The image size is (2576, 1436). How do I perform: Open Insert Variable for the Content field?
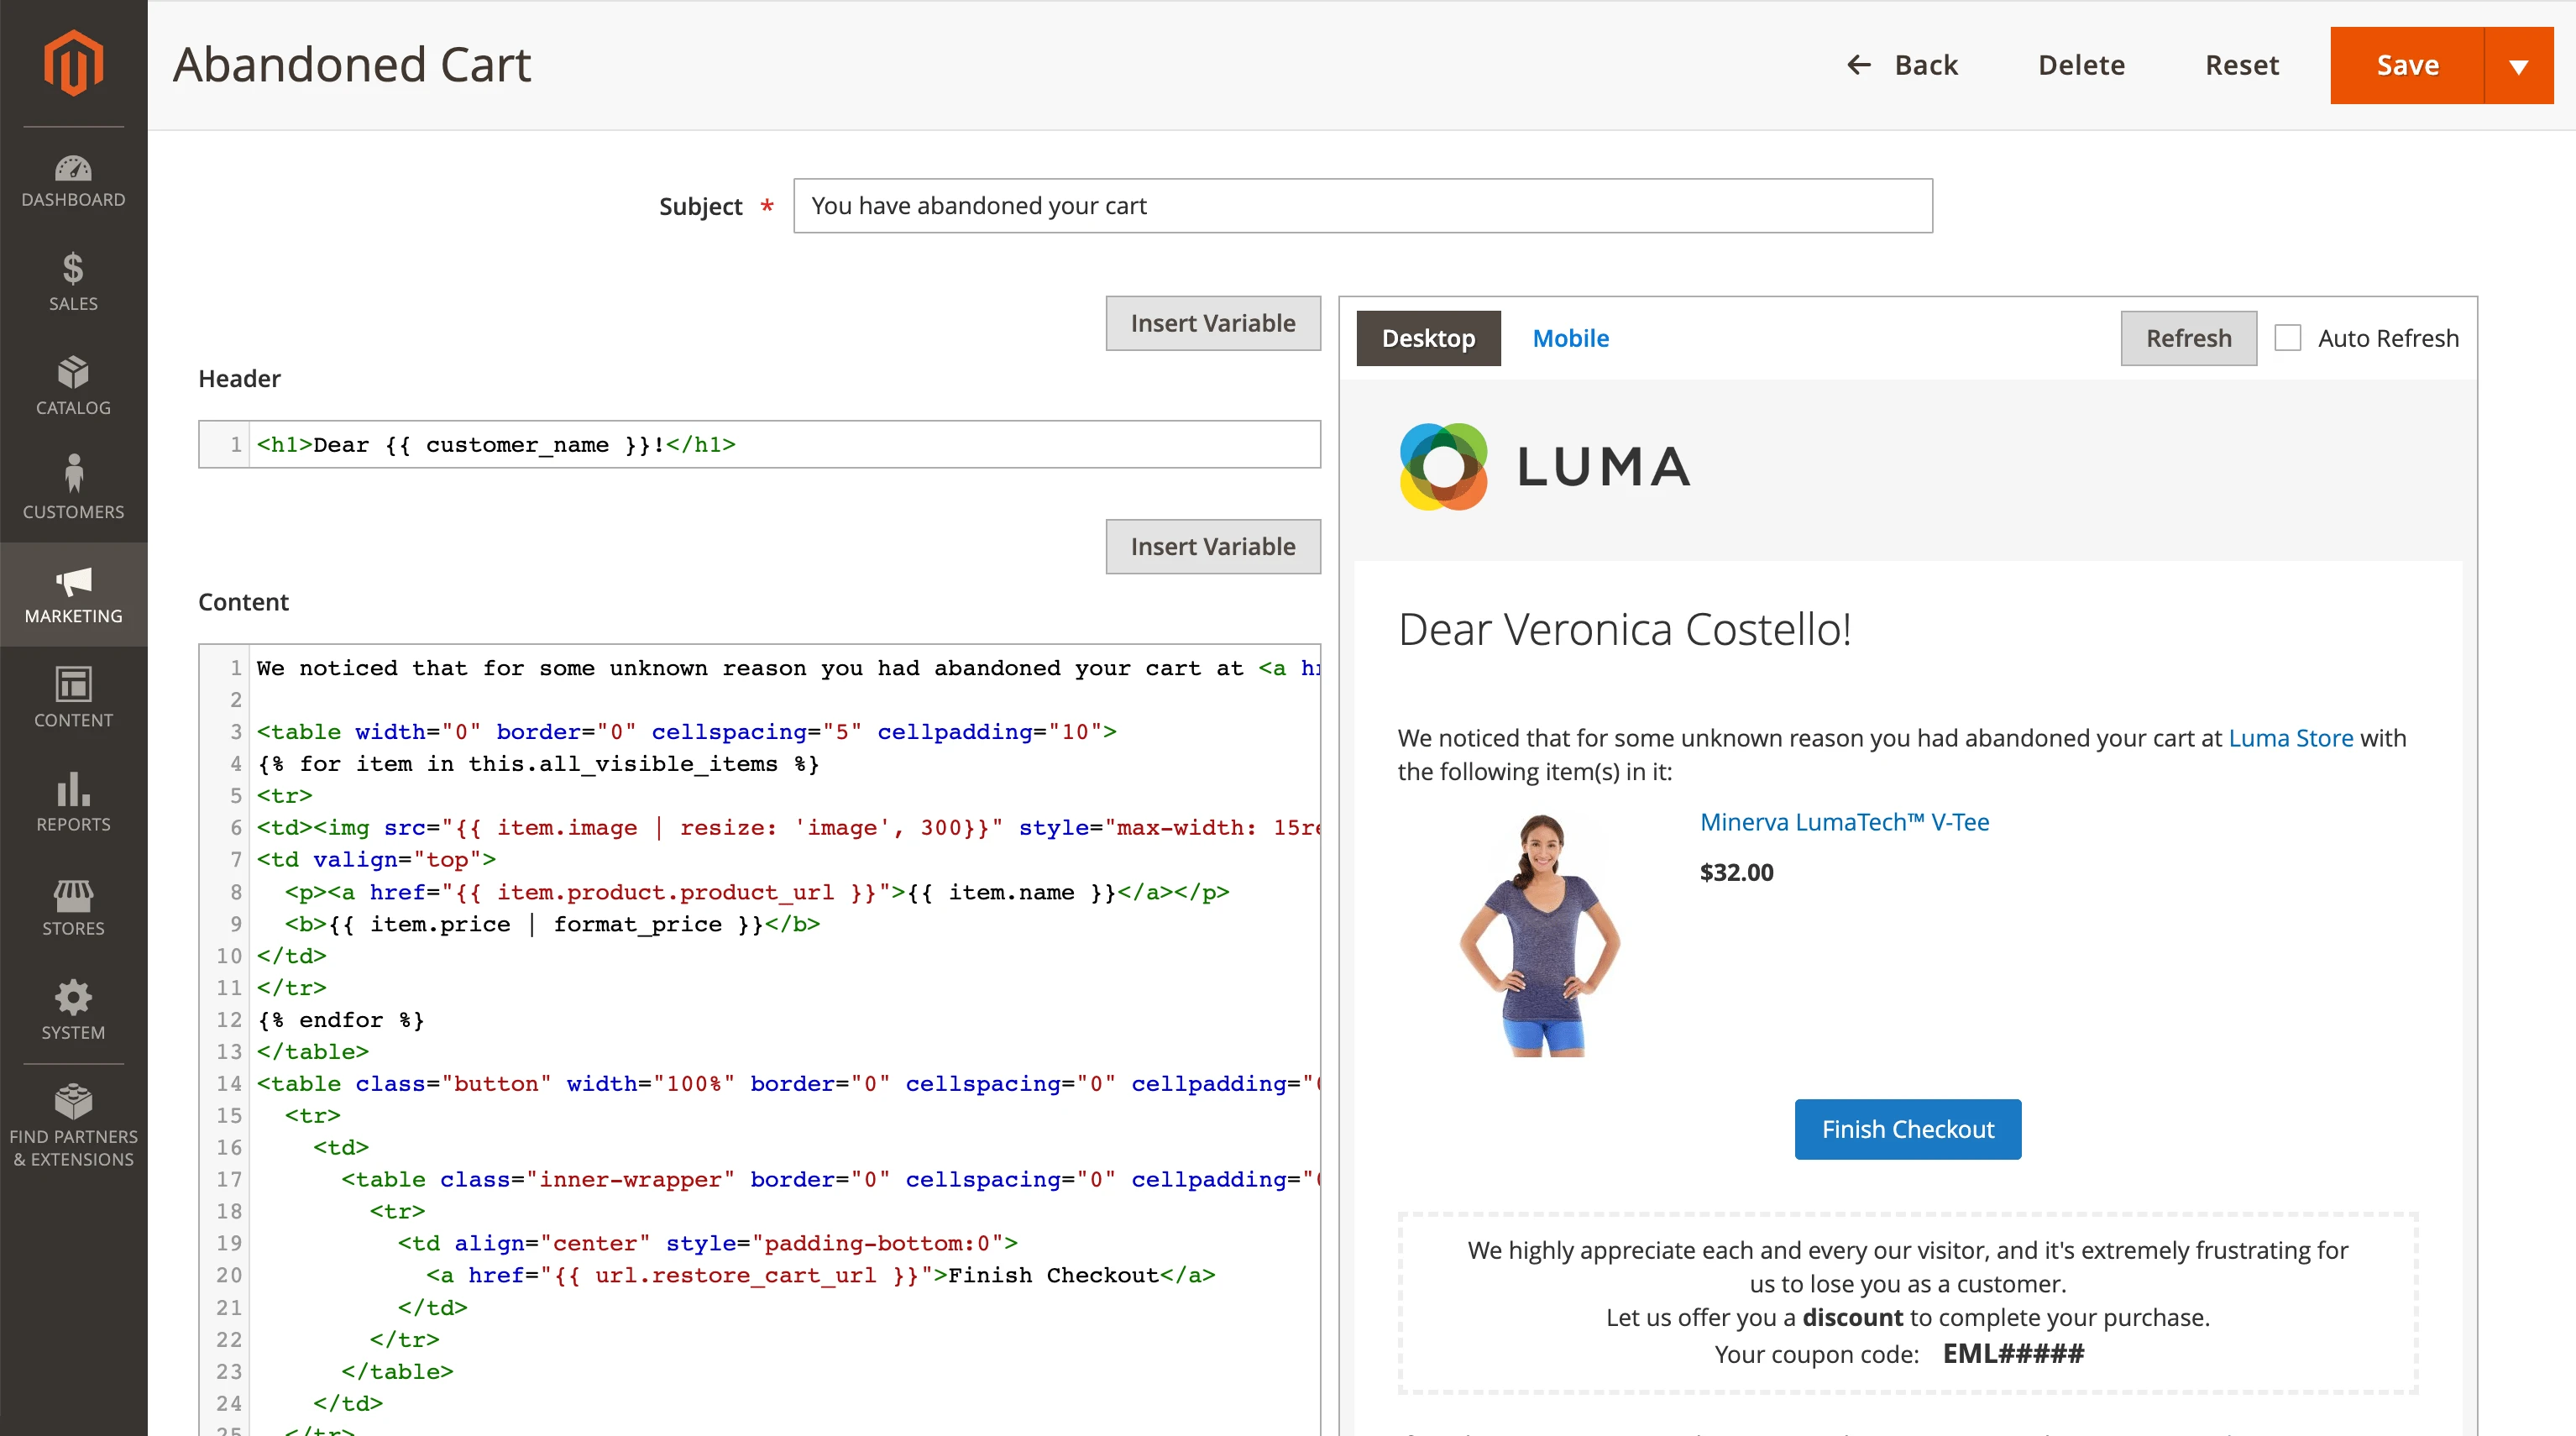[1213, 546]
